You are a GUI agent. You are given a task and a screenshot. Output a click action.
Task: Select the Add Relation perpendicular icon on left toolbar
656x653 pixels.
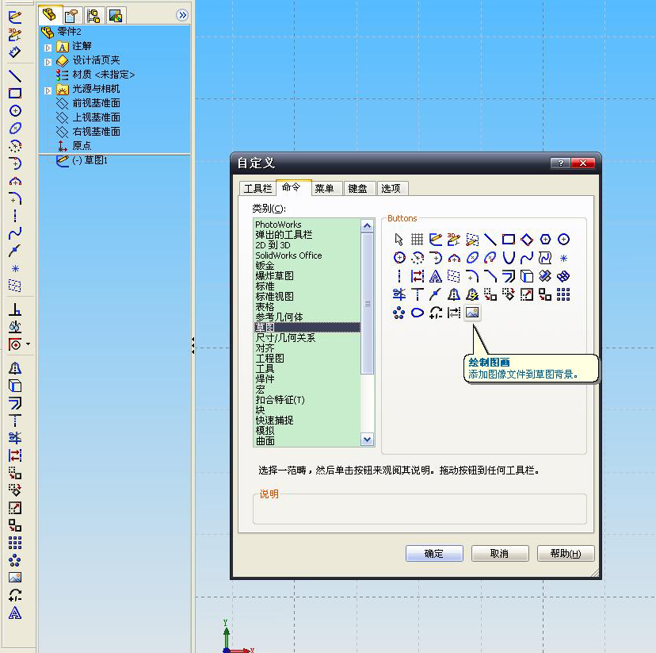[15, 309]
